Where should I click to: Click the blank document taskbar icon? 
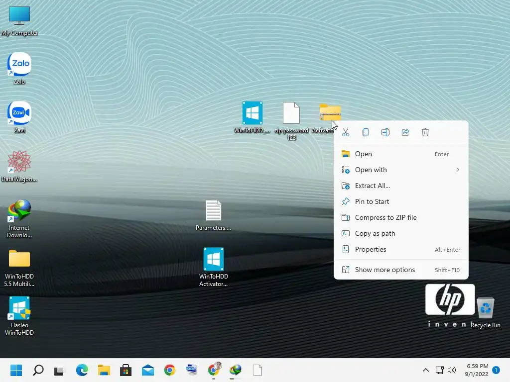pyautogui.click(x=257, y=370)
